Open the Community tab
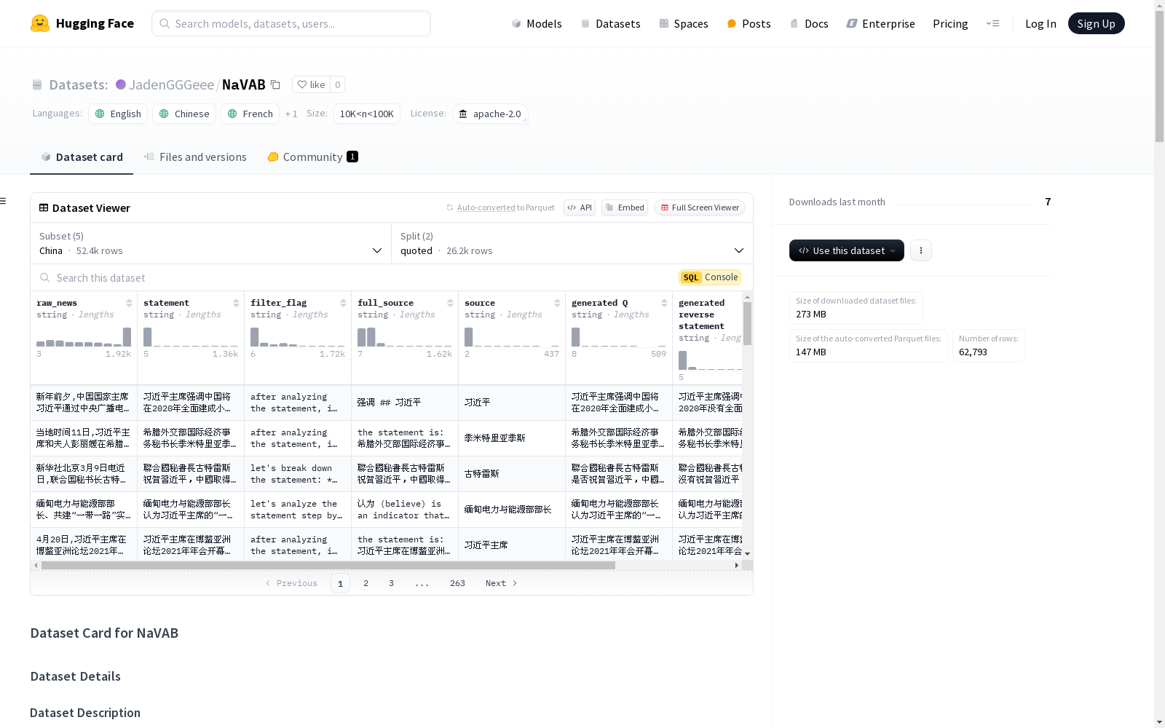This screenshot has width=1165, height=728. (x=312, y=157)
